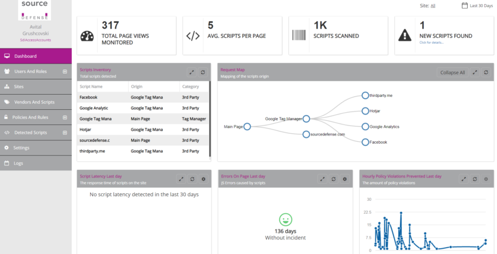Refresh the Request Map panel

point(486,72)
